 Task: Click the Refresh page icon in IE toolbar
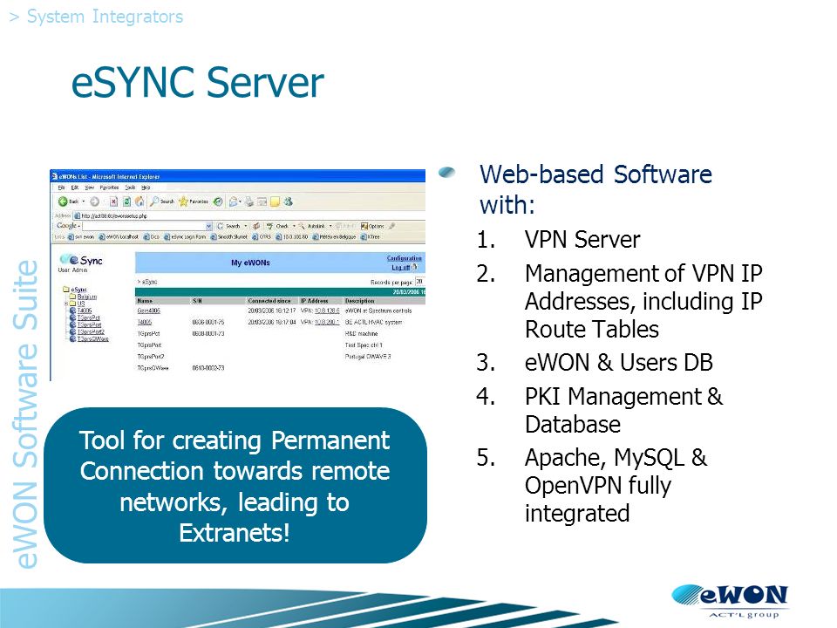pyautogui.click(x=127, y=201)
